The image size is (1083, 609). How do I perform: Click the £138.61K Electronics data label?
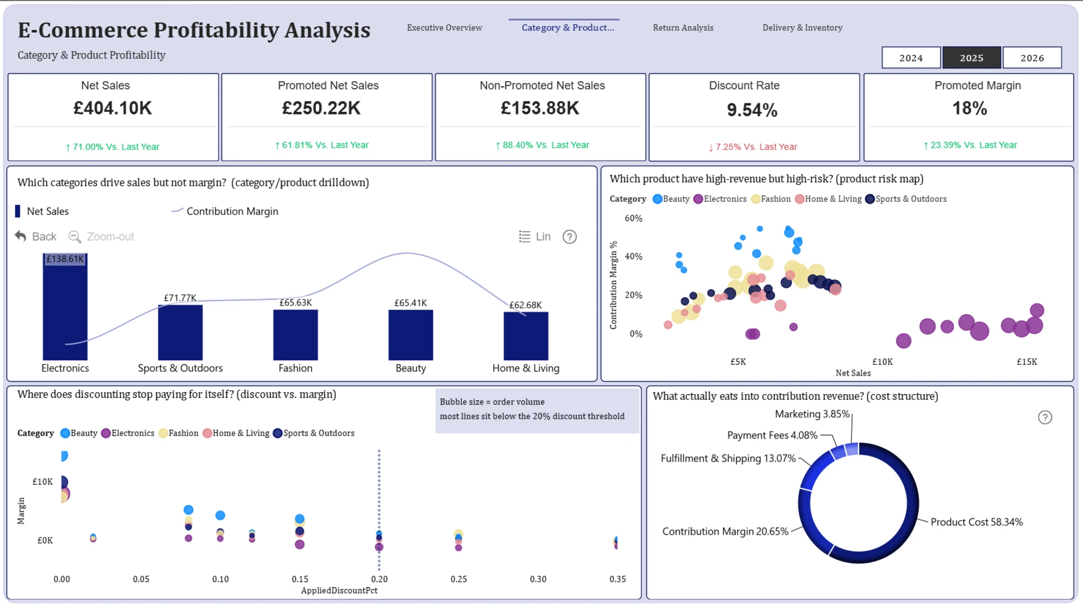tap(65, 259)
